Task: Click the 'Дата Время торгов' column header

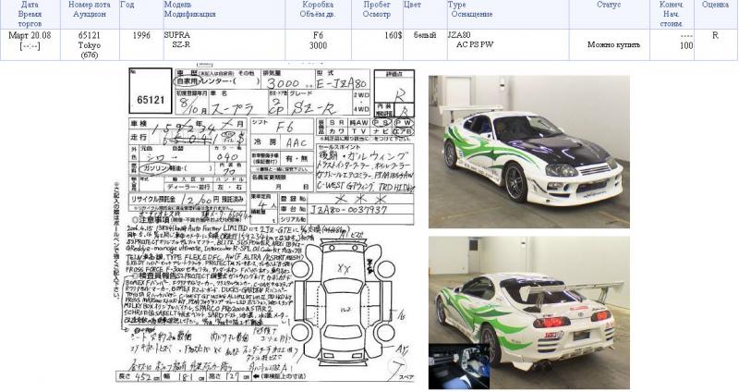Action: click(30, 14)
